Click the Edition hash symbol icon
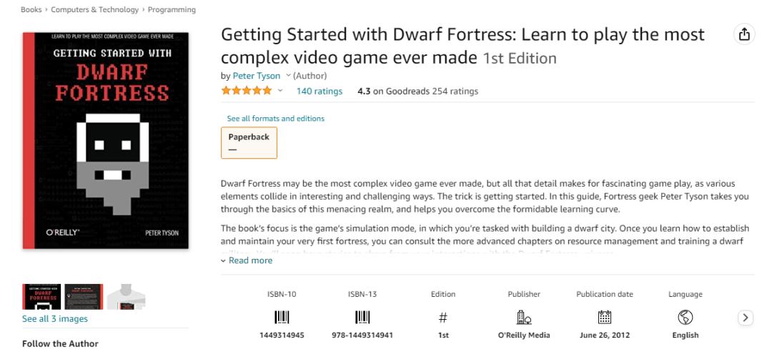This screenshot has width=772, height=357. click(x=443, y=318)
